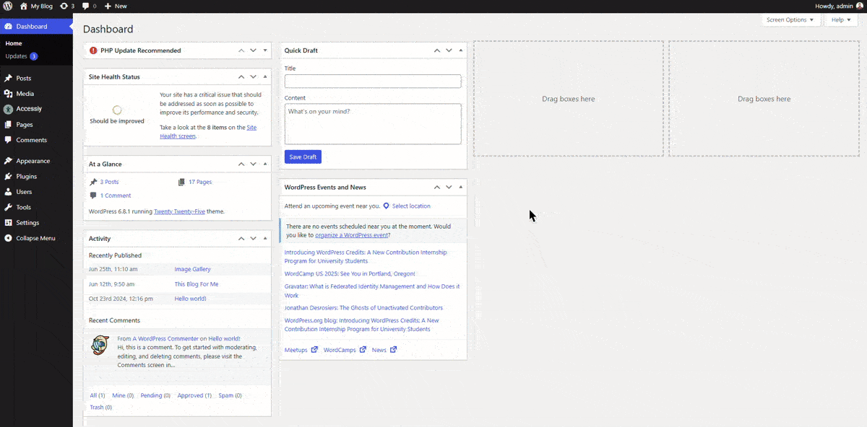Viewport: 867px width, 427px height.
Task: Open the Hello world! post link in Recently Published
Action: tap(191, 299)
